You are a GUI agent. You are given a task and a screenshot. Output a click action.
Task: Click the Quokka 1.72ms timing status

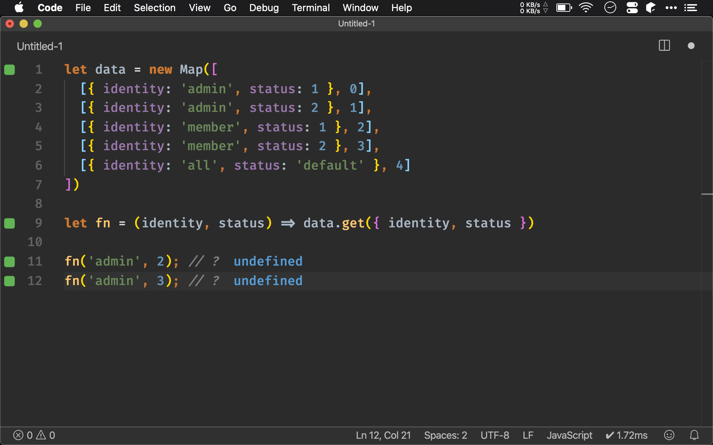click(627, 435)
